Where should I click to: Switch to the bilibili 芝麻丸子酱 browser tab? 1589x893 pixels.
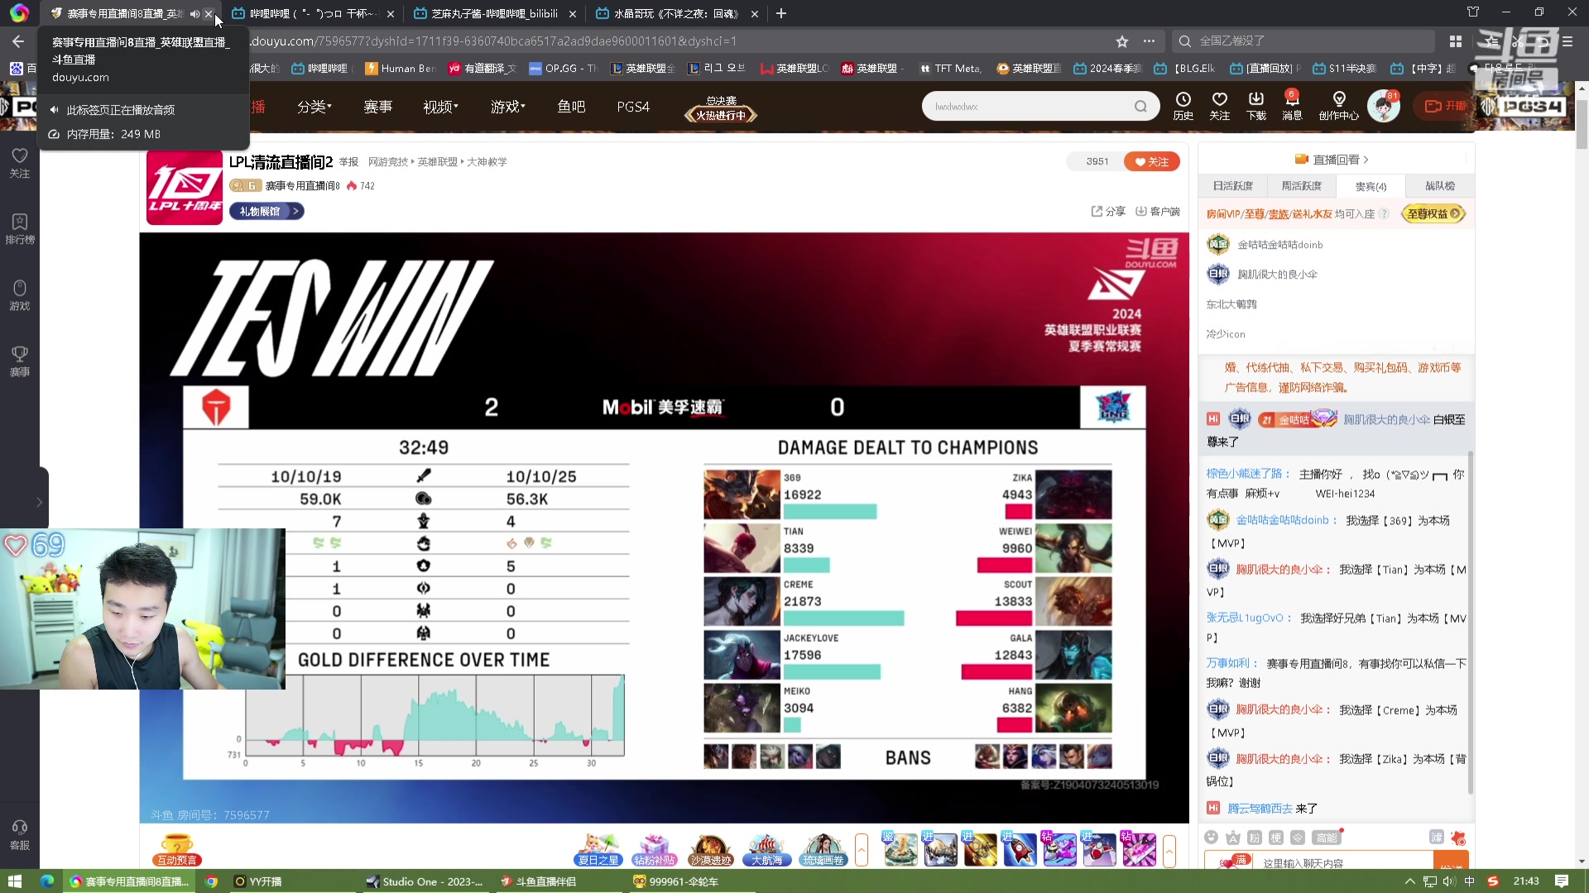495,14
